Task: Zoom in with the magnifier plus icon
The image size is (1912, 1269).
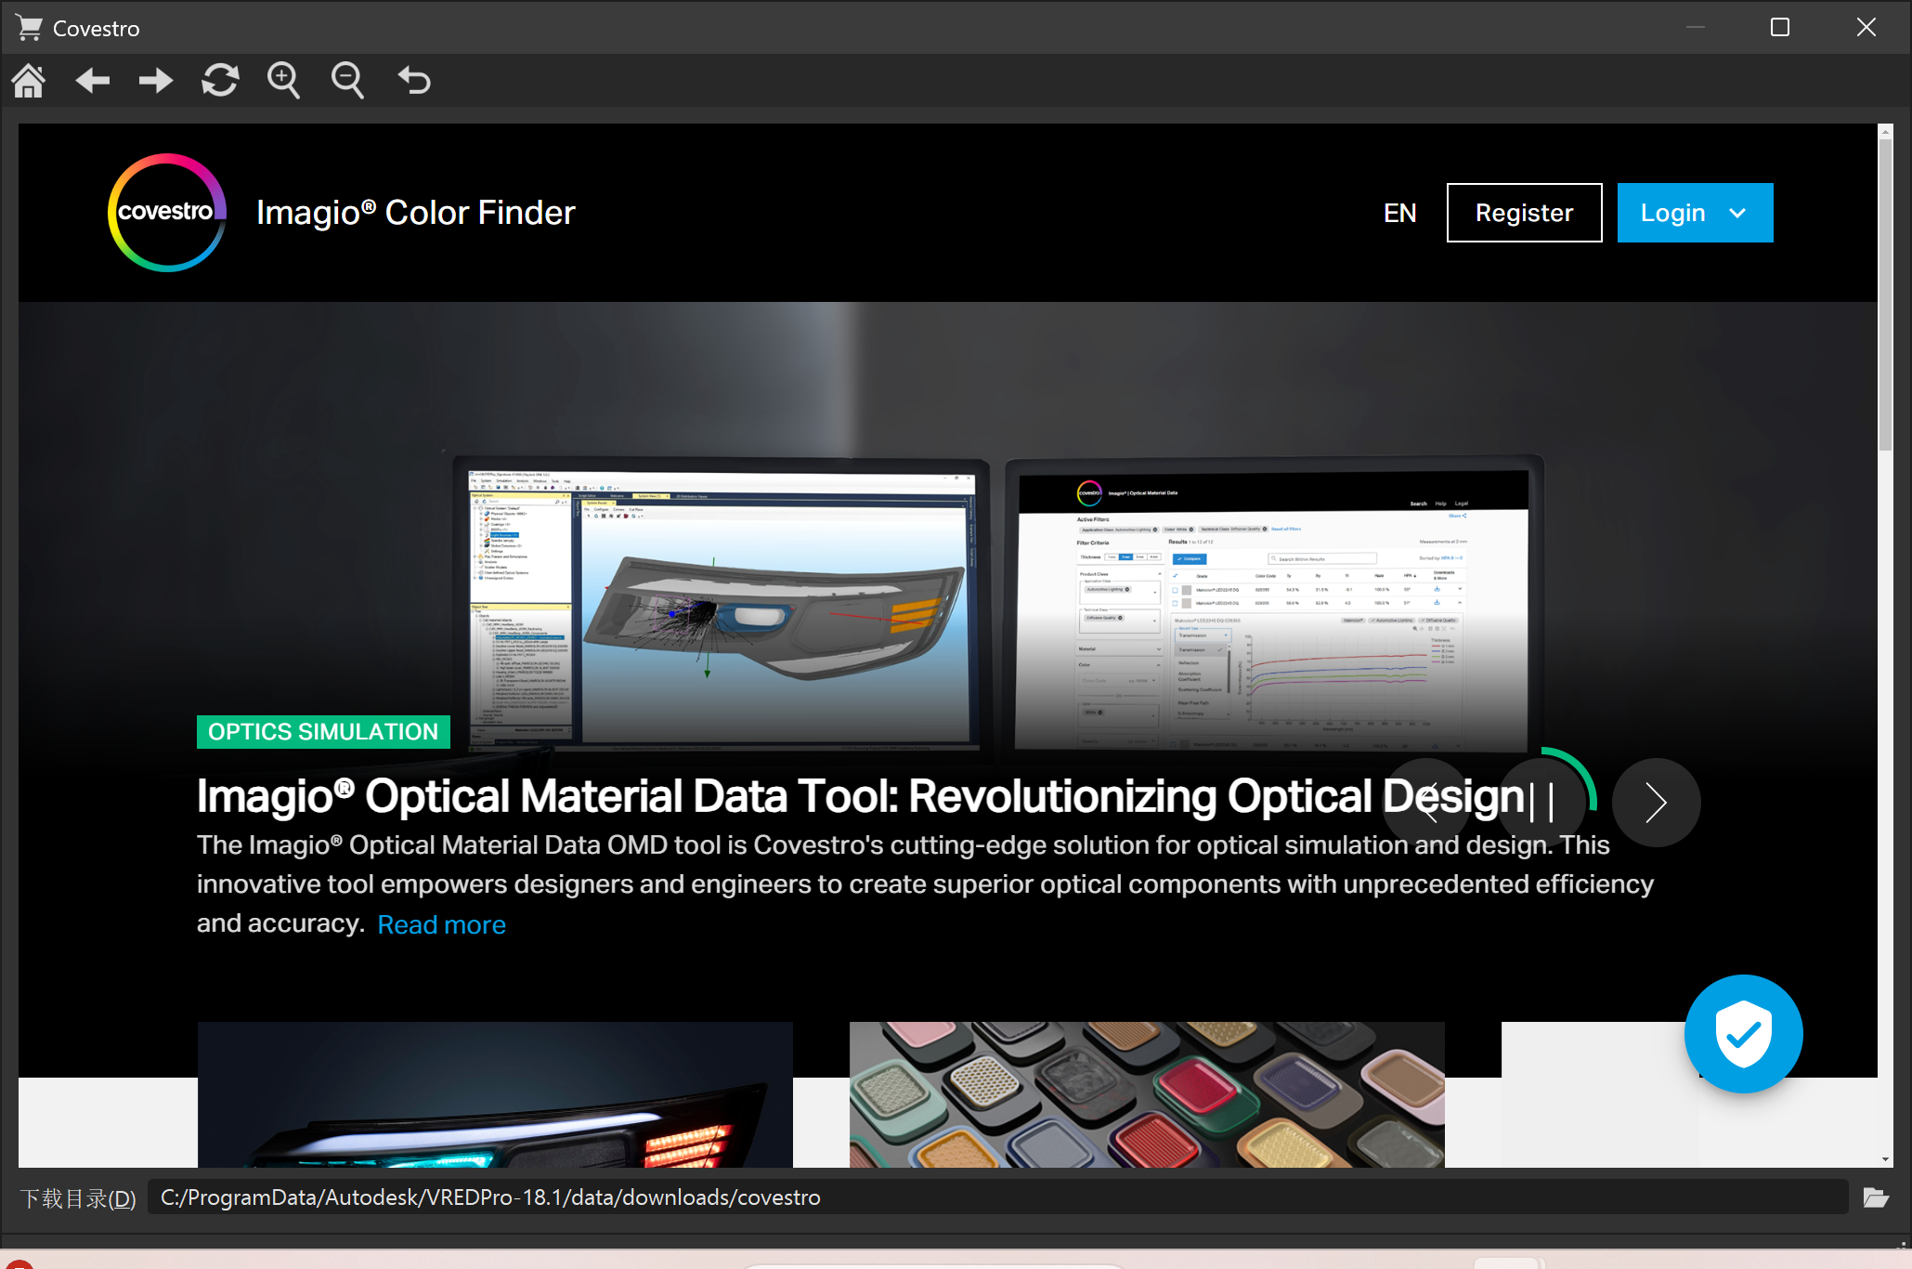Action: (x=283, y=81)
